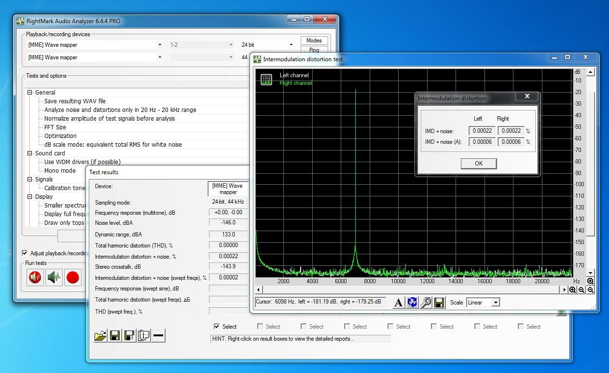Copy test results to clipboard
The height and width of the screenshot is (373, 609).
(x=143, y=335)
